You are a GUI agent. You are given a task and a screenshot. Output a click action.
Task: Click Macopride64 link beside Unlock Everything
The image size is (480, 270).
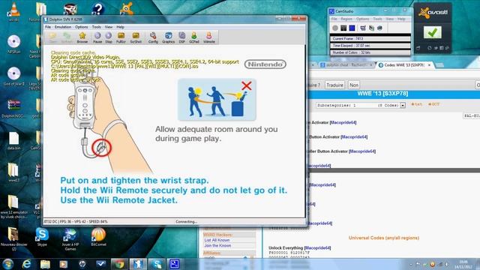318,247
